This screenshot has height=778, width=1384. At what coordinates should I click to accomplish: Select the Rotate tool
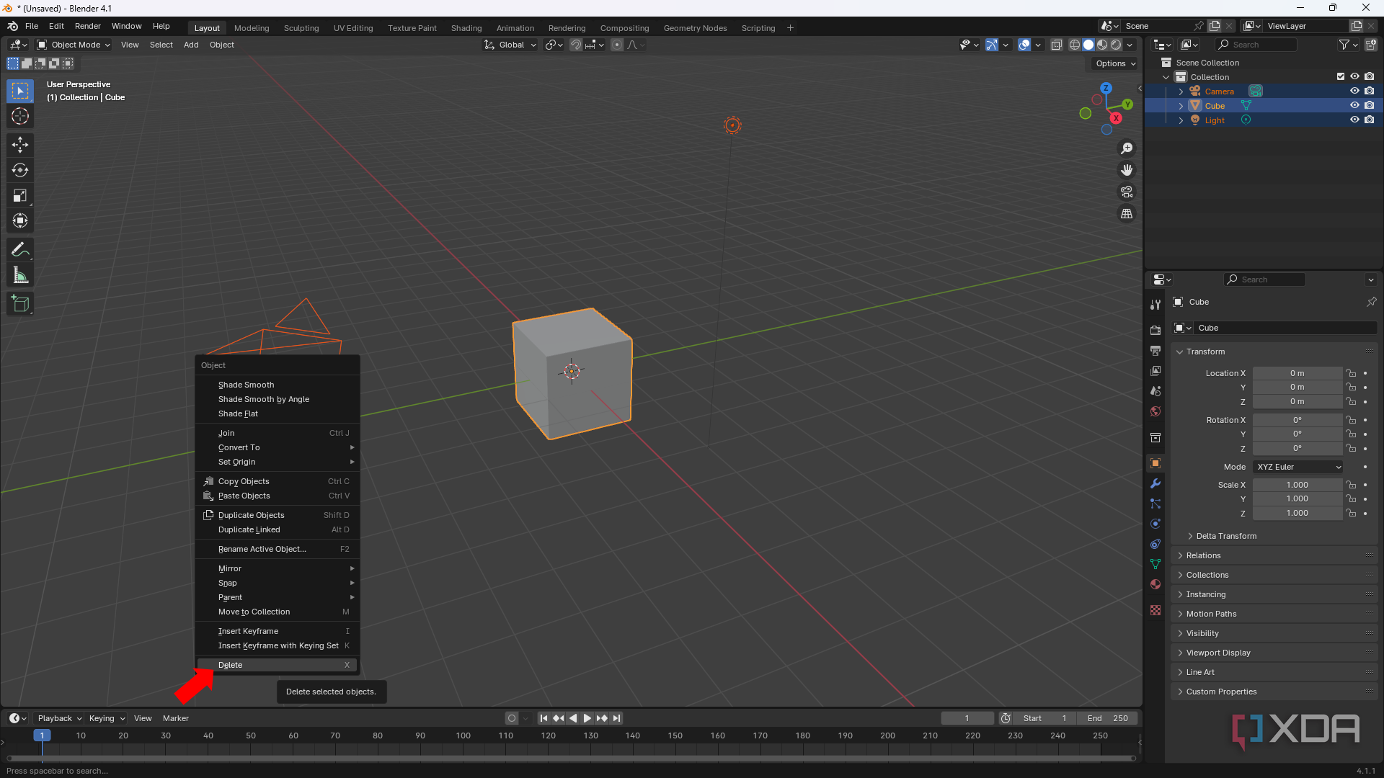click(19, 170)
